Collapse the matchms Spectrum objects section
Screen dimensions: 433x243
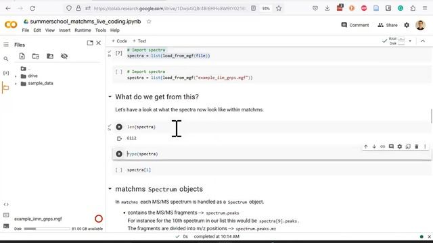[x=110, y=189]
